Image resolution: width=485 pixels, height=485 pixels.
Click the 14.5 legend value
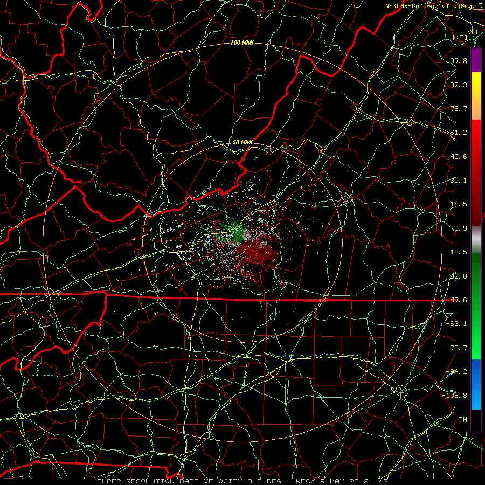pyautogui.click(x=459, y=204)
